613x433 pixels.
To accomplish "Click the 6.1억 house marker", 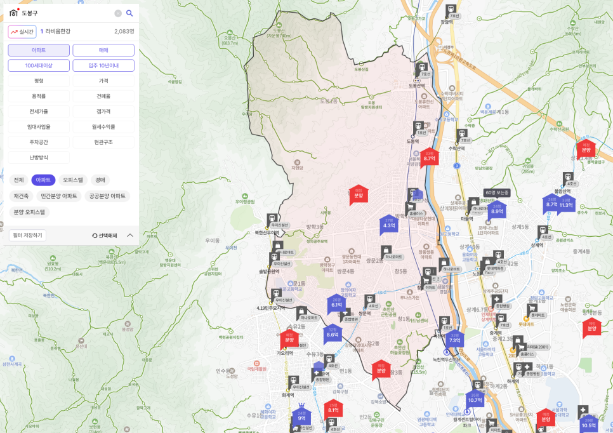I will (x=336, y=304).
